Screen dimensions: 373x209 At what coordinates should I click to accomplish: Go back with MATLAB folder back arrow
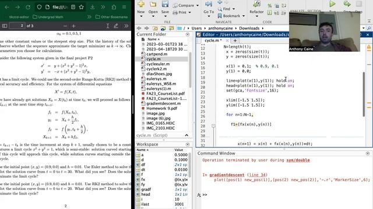coord(139,28)
